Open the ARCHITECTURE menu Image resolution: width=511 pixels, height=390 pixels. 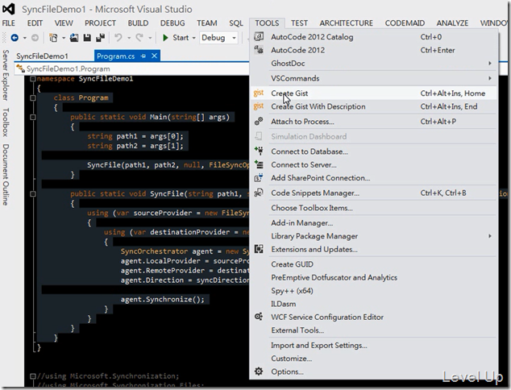(x=346, y=23)
